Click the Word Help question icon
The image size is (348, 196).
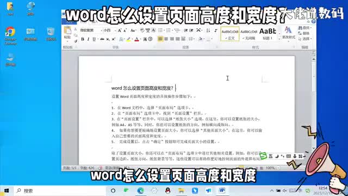click(x=313, y=22)
